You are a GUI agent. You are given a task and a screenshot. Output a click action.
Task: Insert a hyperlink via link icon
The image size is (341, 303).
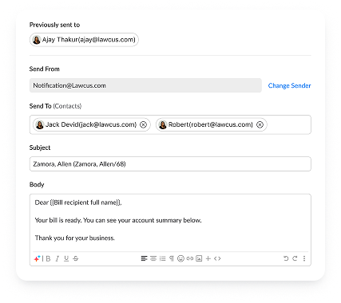click(x=190, y=258)
